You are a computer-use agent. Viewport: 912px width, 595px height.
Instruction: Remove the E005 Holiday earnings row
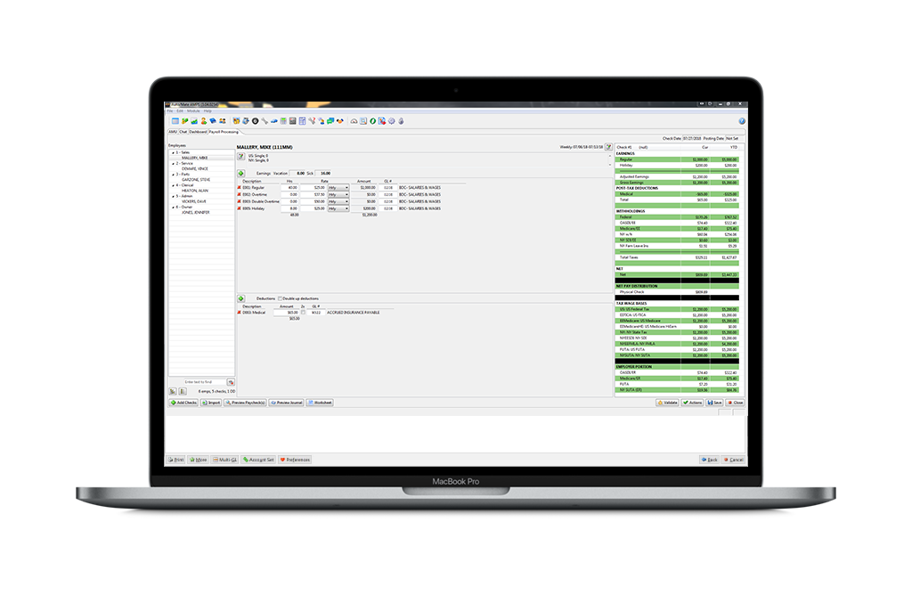point(239,208)
